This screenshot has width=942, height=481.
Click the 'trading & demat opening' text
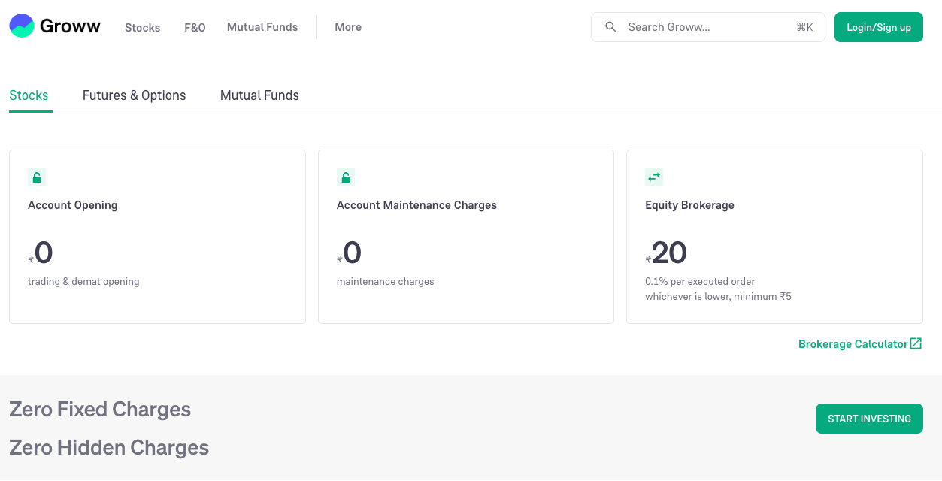pyautogui.click(x=83, y=282)
